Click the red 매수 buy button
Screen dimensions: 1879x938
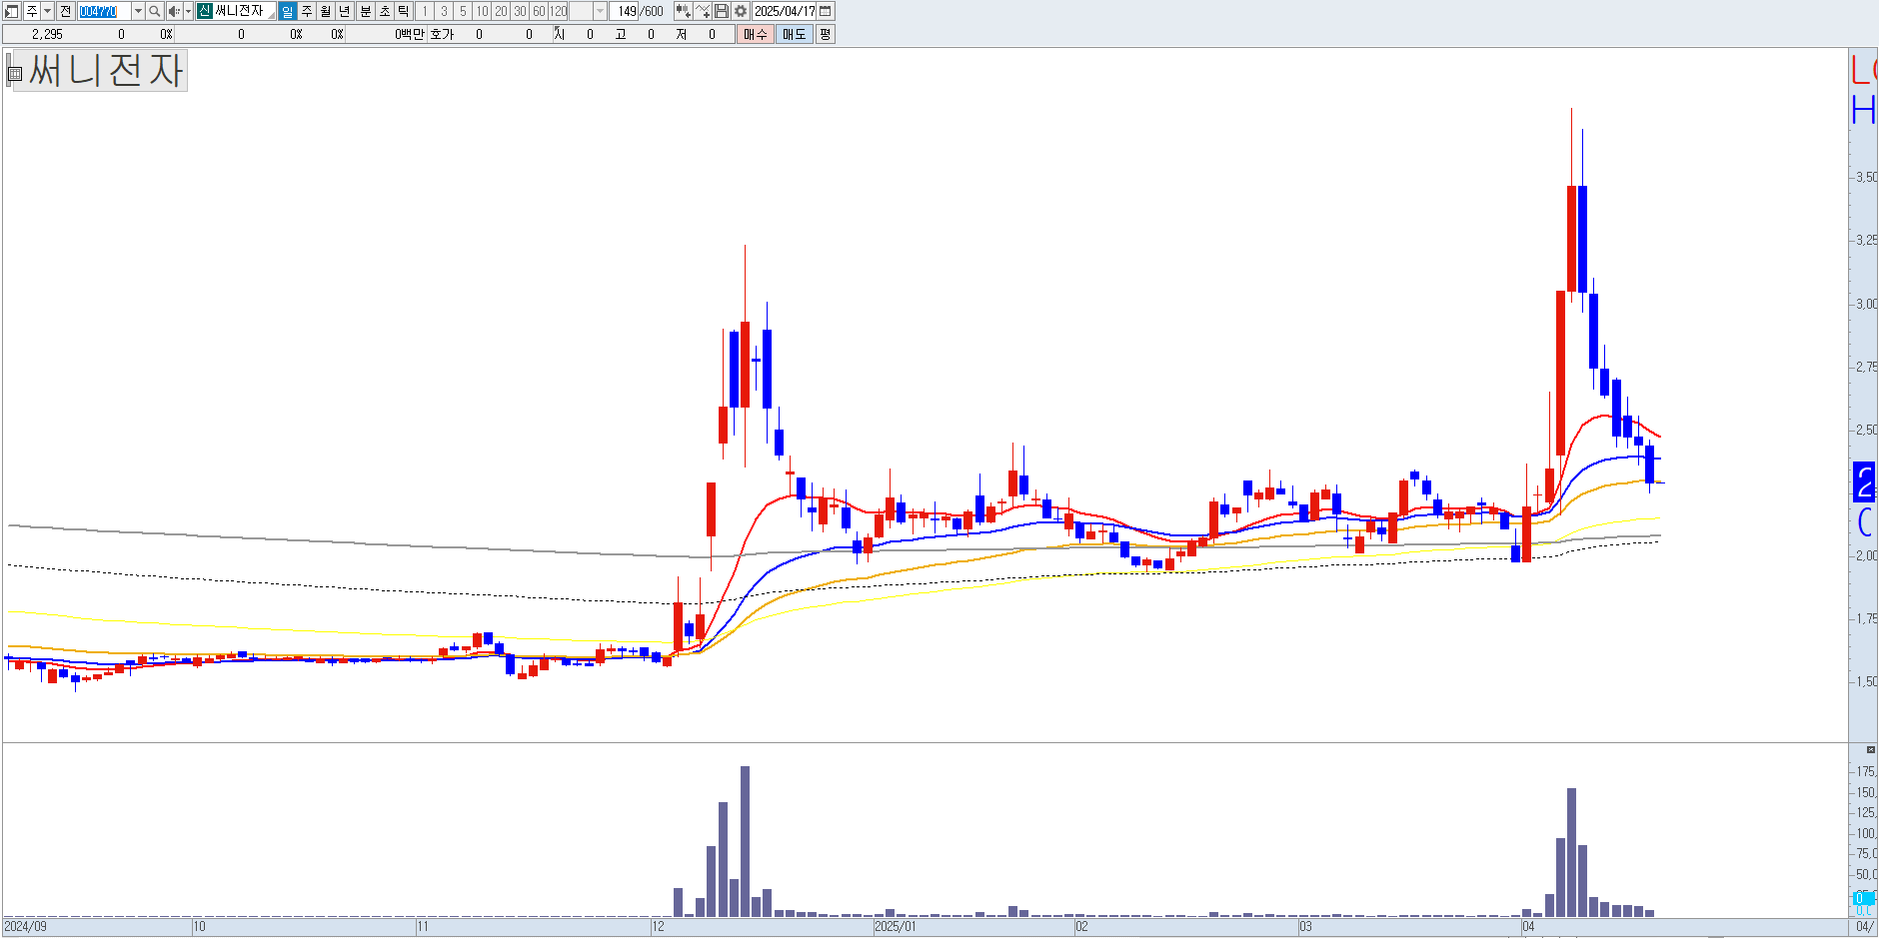(x=756, y=34)
